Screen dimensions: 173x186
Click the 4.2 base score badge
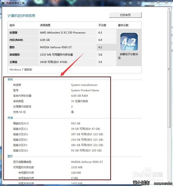click(x=129, y=42)
